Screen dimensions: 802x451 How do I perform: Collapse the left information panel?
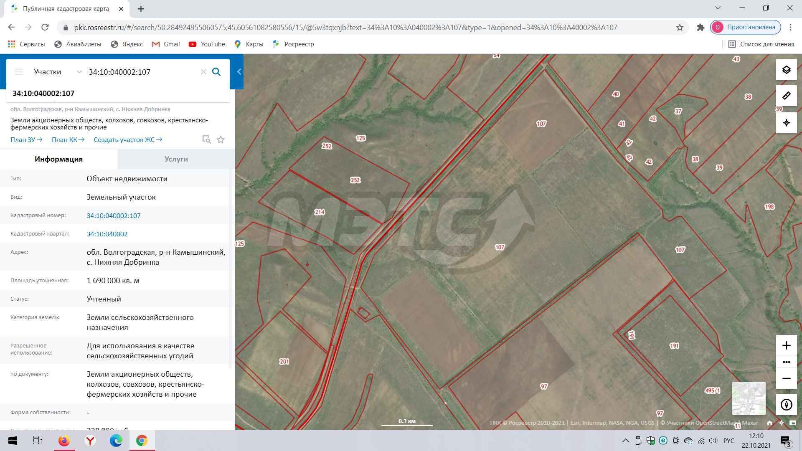coord(239,72)
